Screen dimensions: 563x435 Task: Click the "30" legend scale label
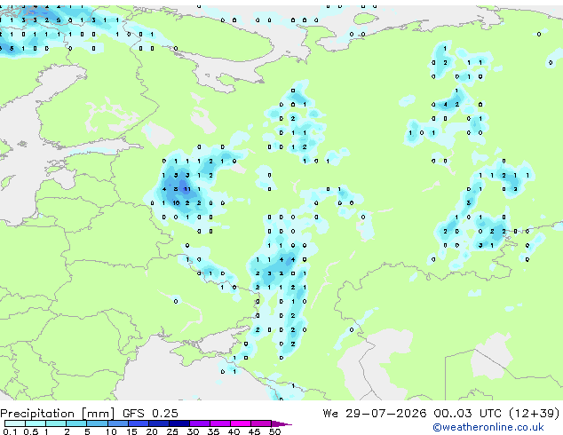click(193, 431)
